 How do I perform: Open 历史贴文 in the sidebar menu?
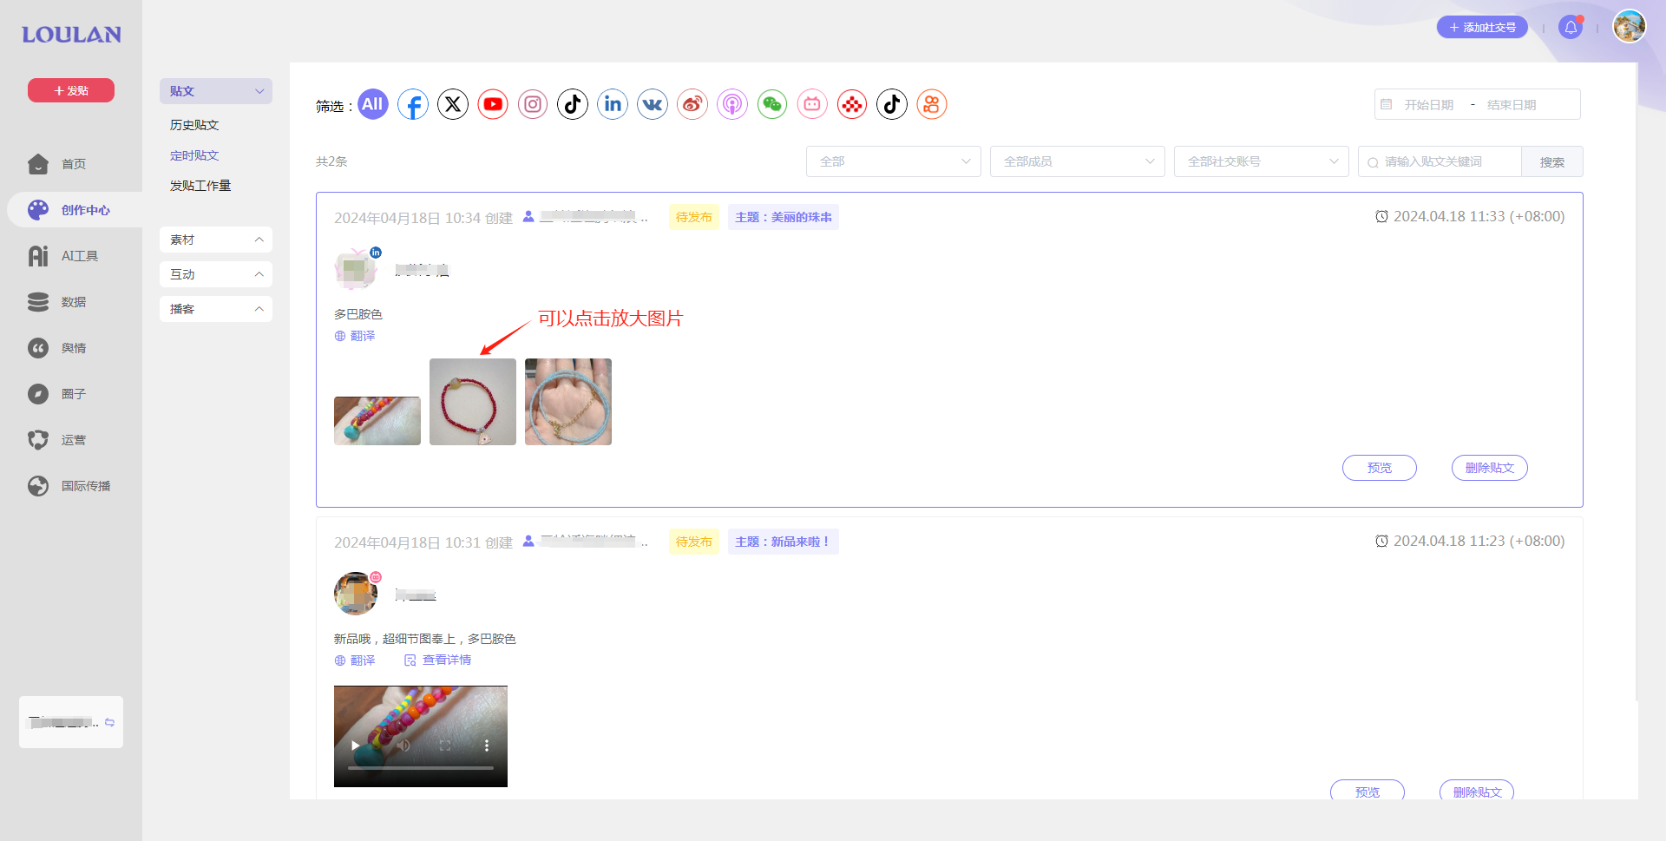(194, 125)
